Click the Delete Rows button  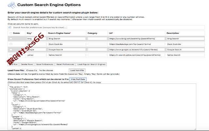[x=27, y=64]
